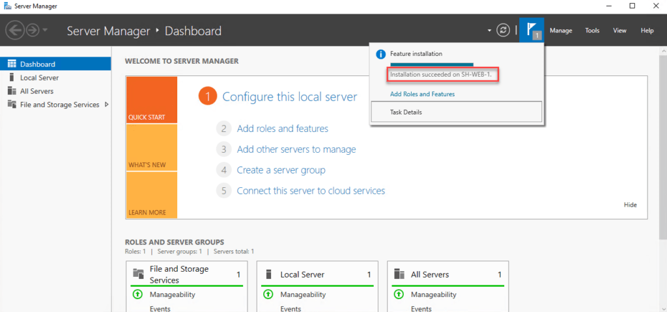Refresh the Server Manager dashboard

point(504,31)
